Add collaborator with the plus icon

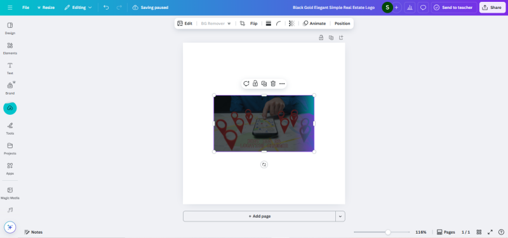click(x=396, y=8)
